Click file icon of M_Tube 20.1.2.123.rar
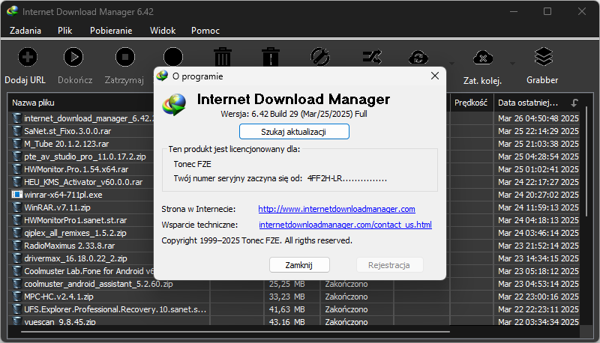 click(16, 144)
